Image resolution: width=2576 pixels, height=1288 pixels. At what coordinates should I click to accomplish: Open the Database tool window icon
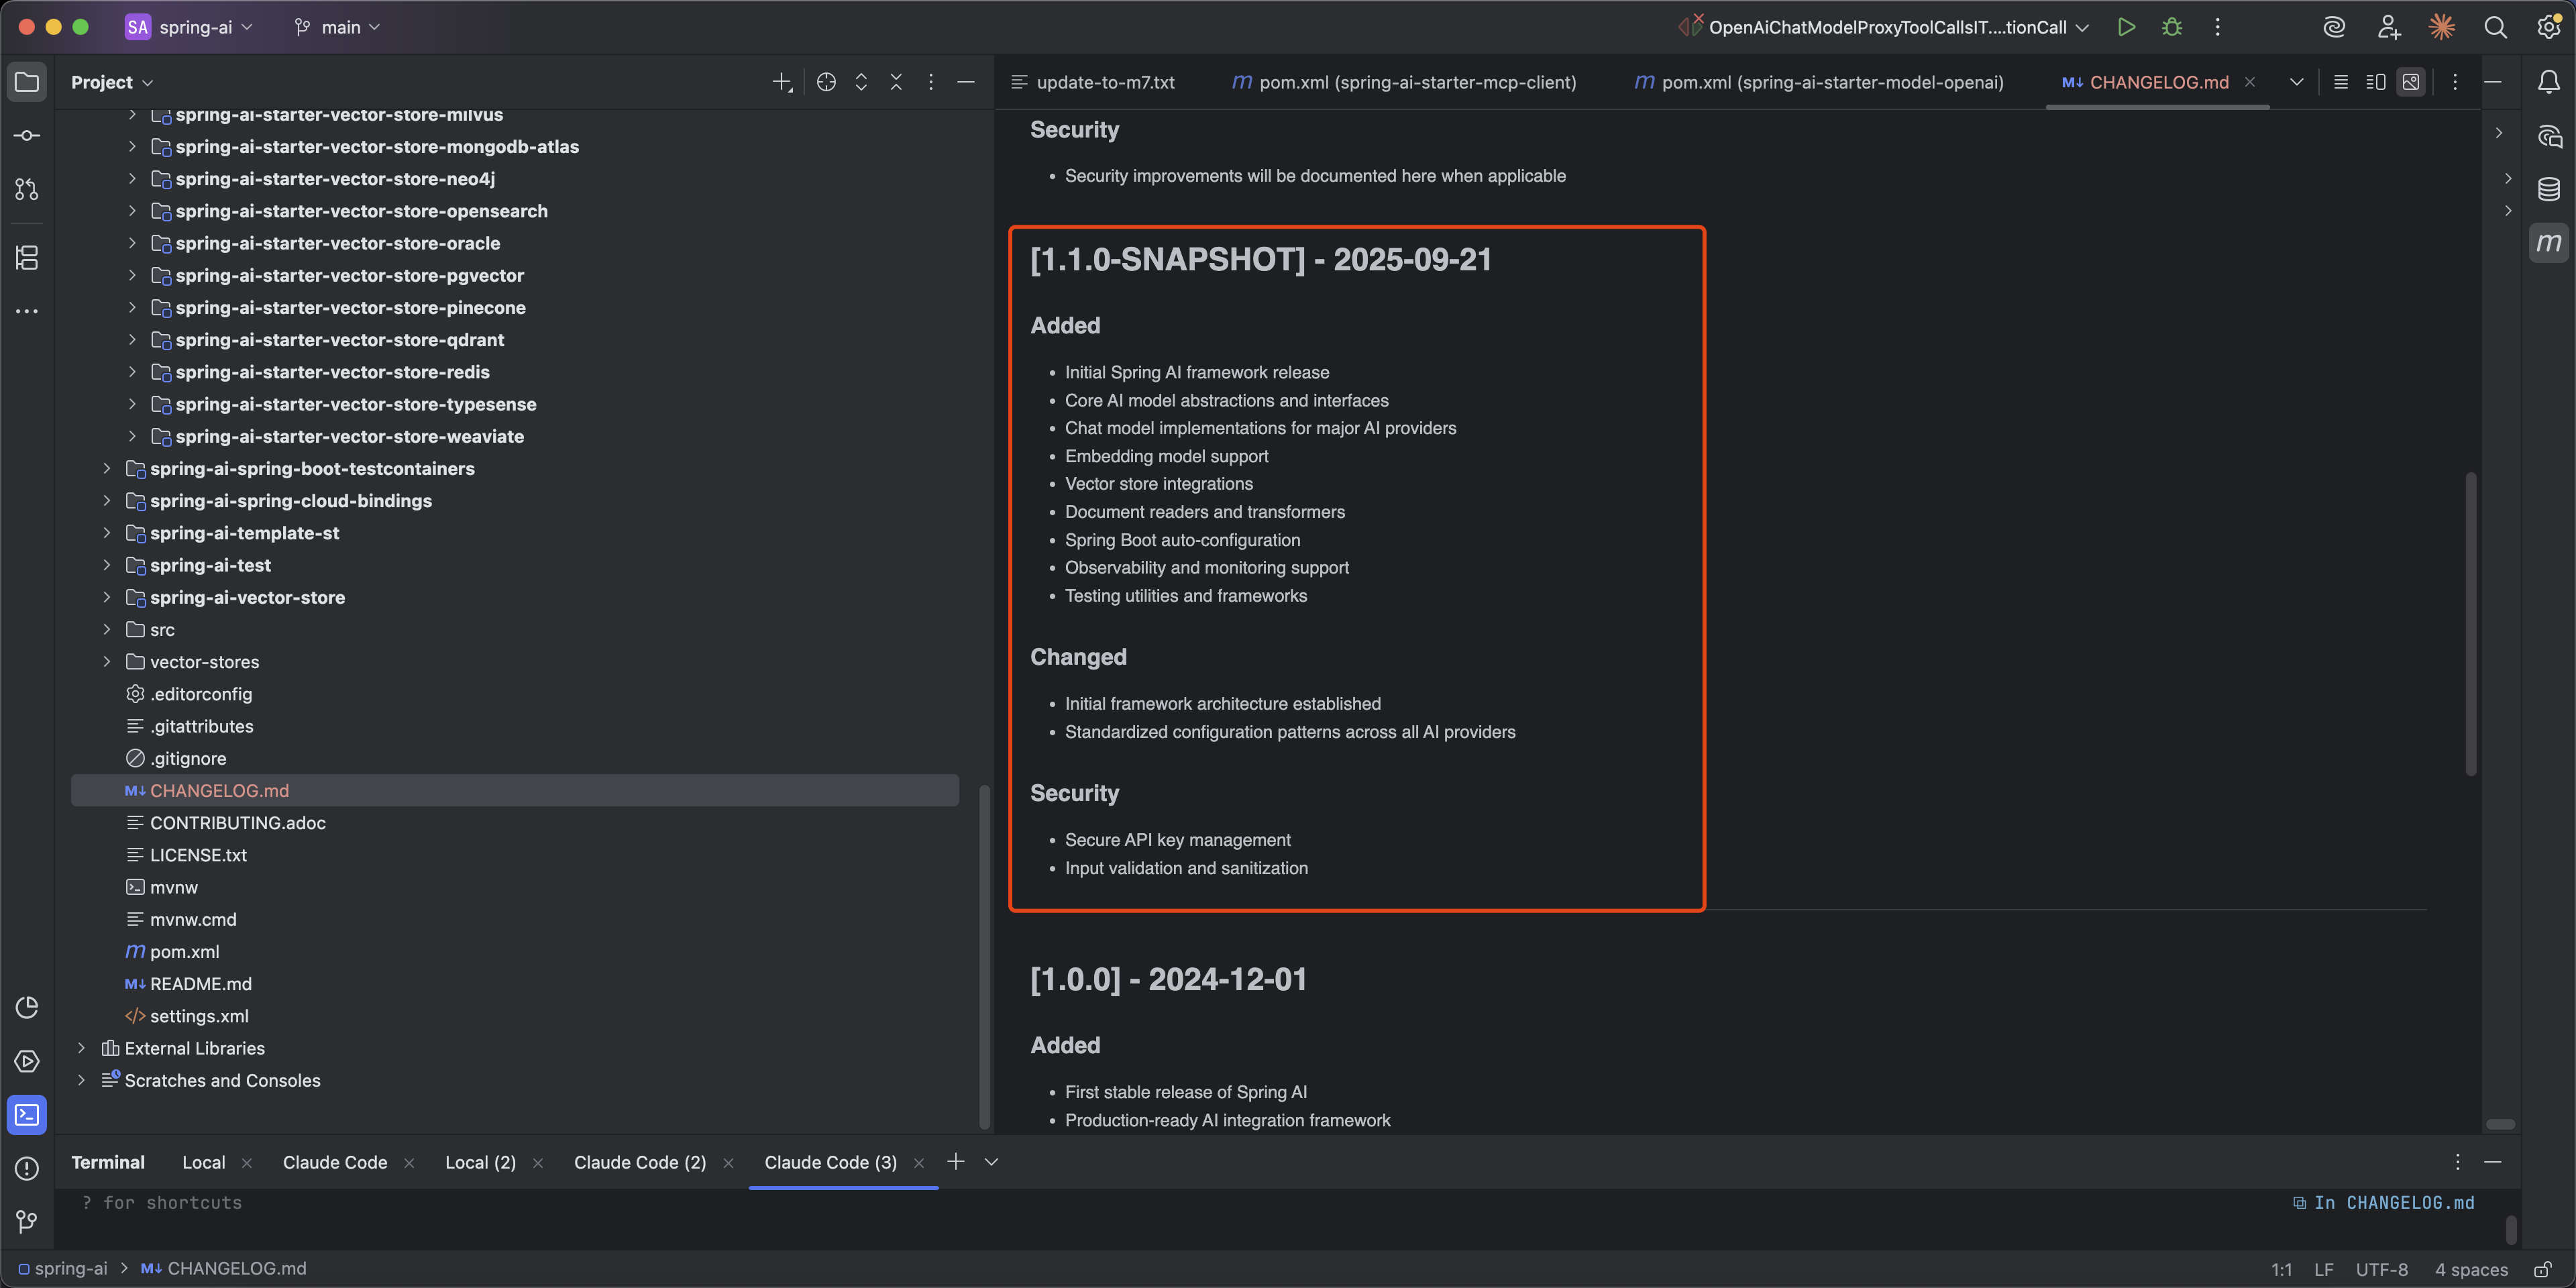click(2548, 189)
